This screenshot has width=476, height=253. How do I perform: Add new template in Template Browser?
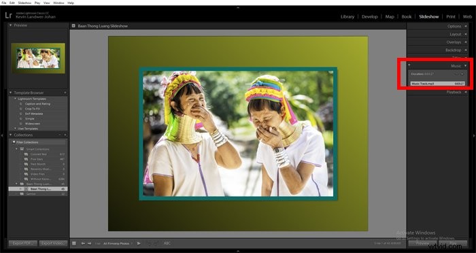65,92
